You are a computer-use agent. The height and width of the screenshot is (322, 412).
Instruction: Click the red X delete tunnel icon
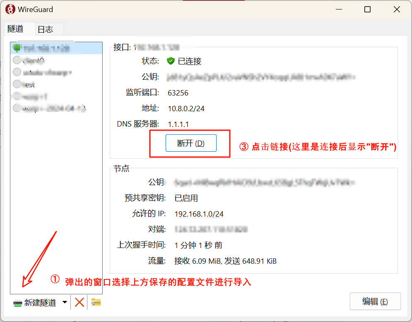pyautogui.click(x=80, y=302)
